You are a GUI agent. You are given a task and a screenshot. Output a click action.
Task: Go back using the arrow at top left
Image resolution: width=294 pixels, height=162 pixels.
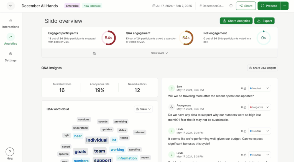(11, 6)
